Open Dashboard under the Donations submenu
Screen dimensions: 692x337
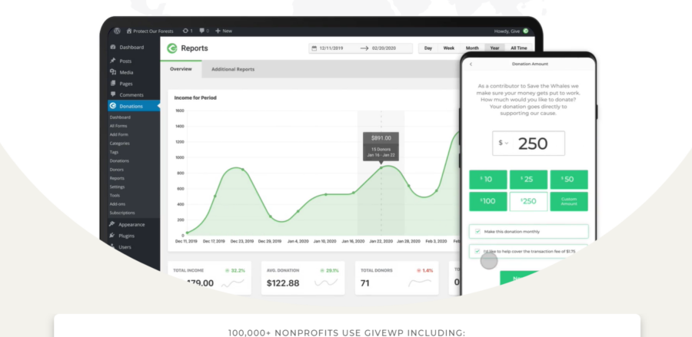pyautogui.click(x=120, y=117)
